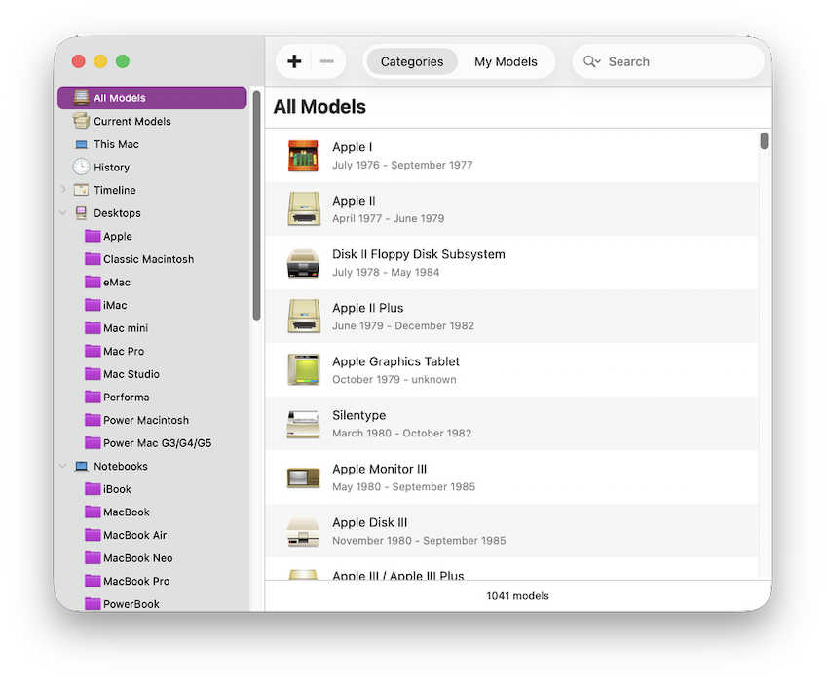
Task: Click into the Search field
Action: pos(668,61)
